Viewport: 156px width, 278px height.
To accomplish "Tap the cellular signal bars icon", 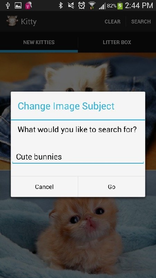I will [102, 6].
